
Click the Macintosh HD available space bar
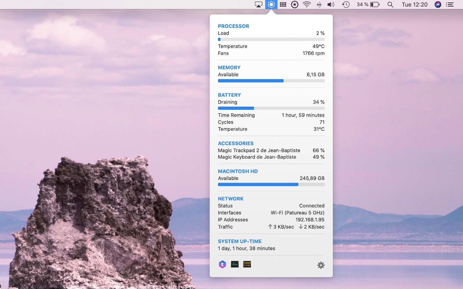pyautogui.click(x=271, y=185)
